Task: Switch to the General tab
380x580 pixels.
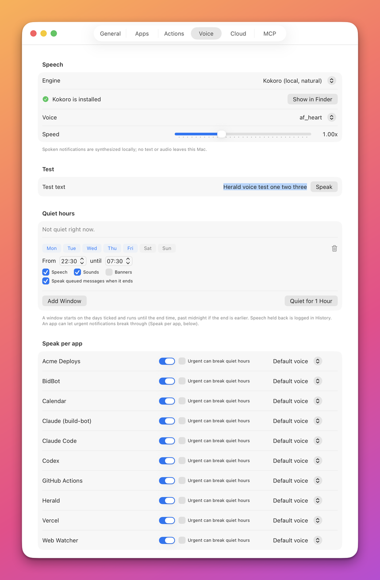Action: click(110, 34)
